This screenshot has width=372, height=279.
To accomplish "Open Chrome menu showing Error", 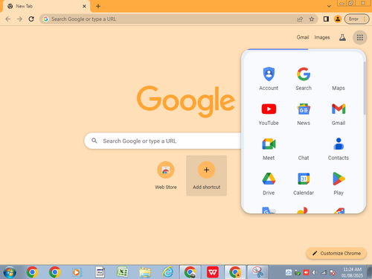I will tap(357, 19).
